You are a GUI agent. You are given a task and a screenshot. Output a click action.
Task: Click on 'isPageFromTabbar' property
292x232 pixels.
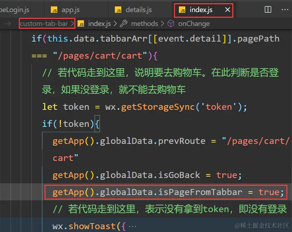tap(200, 192)
